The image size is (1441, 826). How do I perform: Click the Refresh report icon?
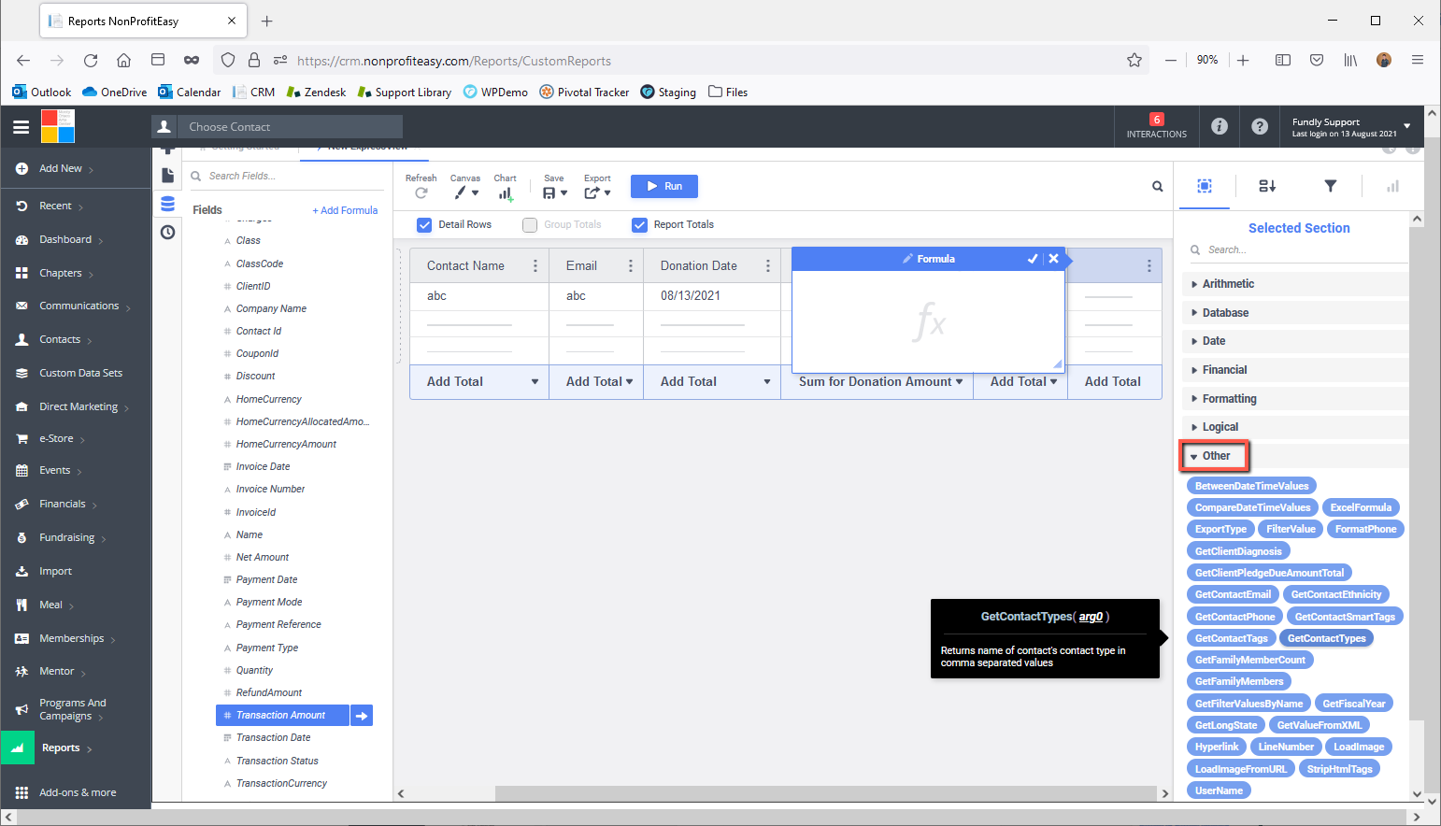click(421, 192)
